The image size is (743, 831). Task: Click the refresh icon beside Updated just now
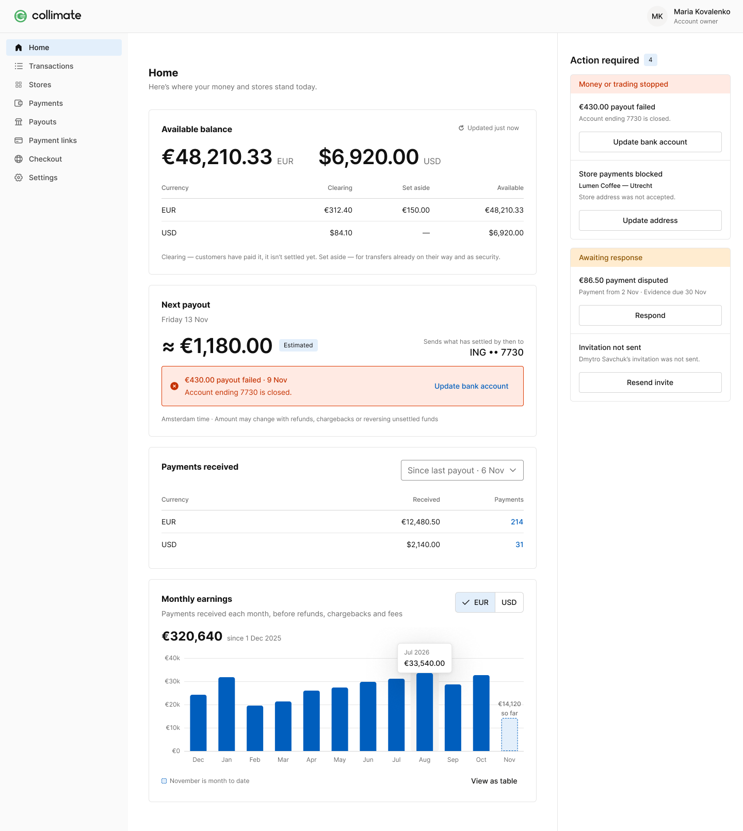pos(461,128)
